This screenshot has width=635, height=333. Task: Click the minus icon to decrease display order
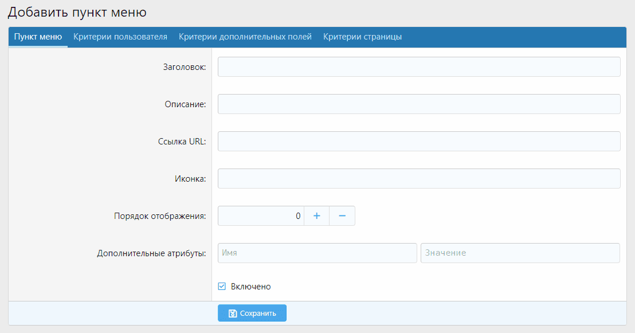click(x=342, y=216)
